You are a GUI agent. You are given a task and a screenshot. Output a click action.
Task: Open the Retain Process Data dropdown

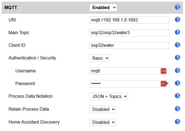coord(103,109)
